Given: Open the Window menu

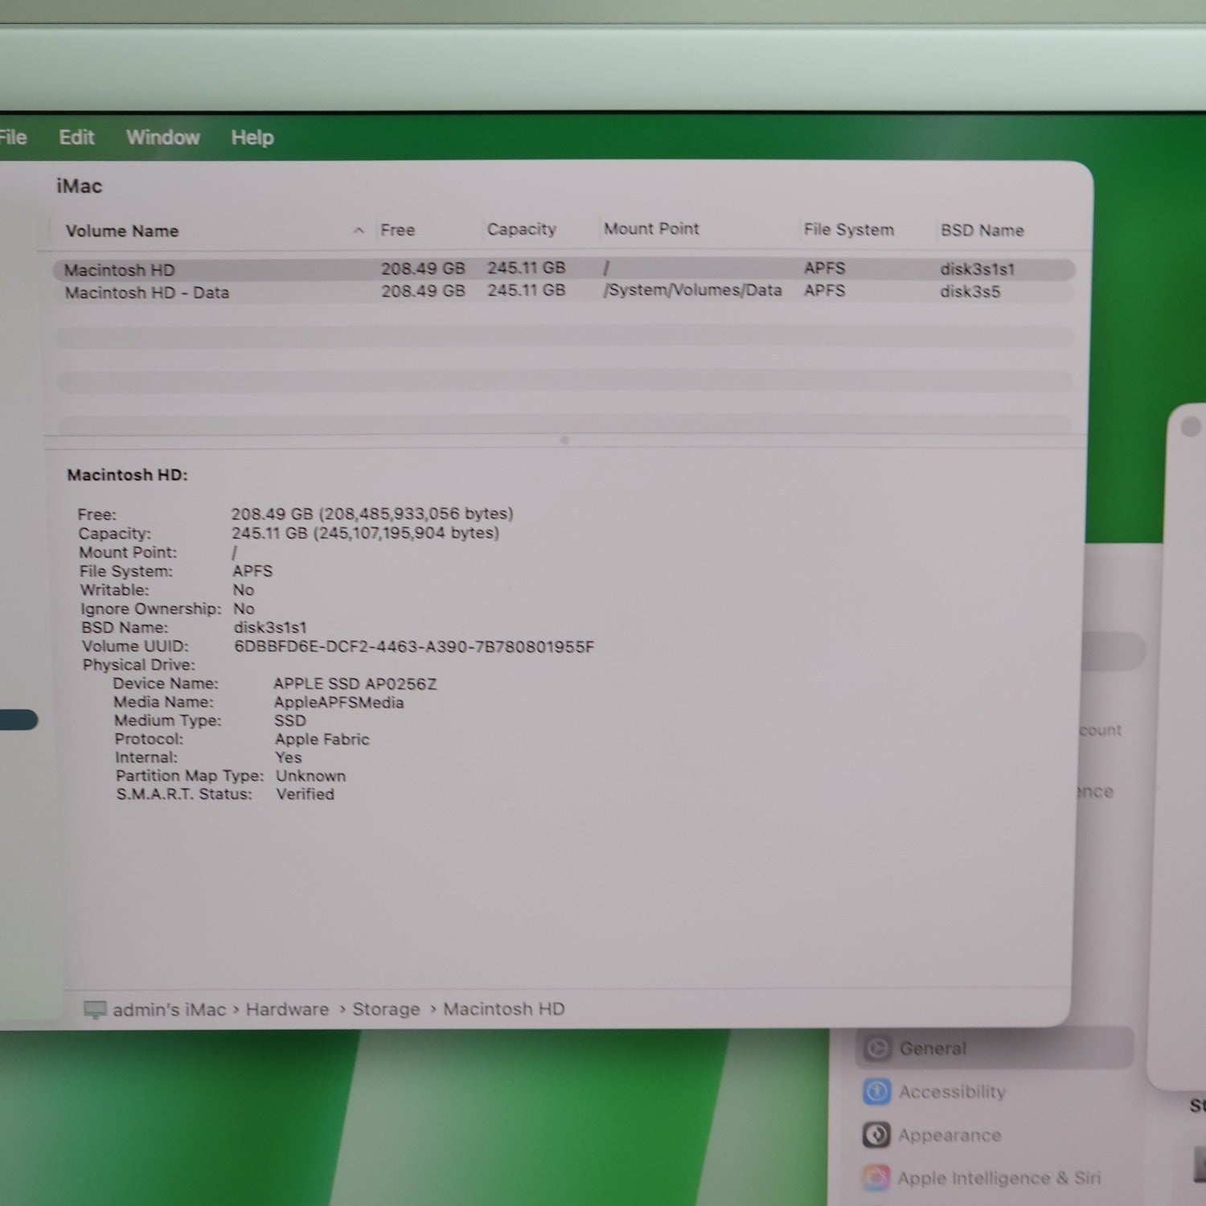Looking at the screenshot, I should 162,137.
